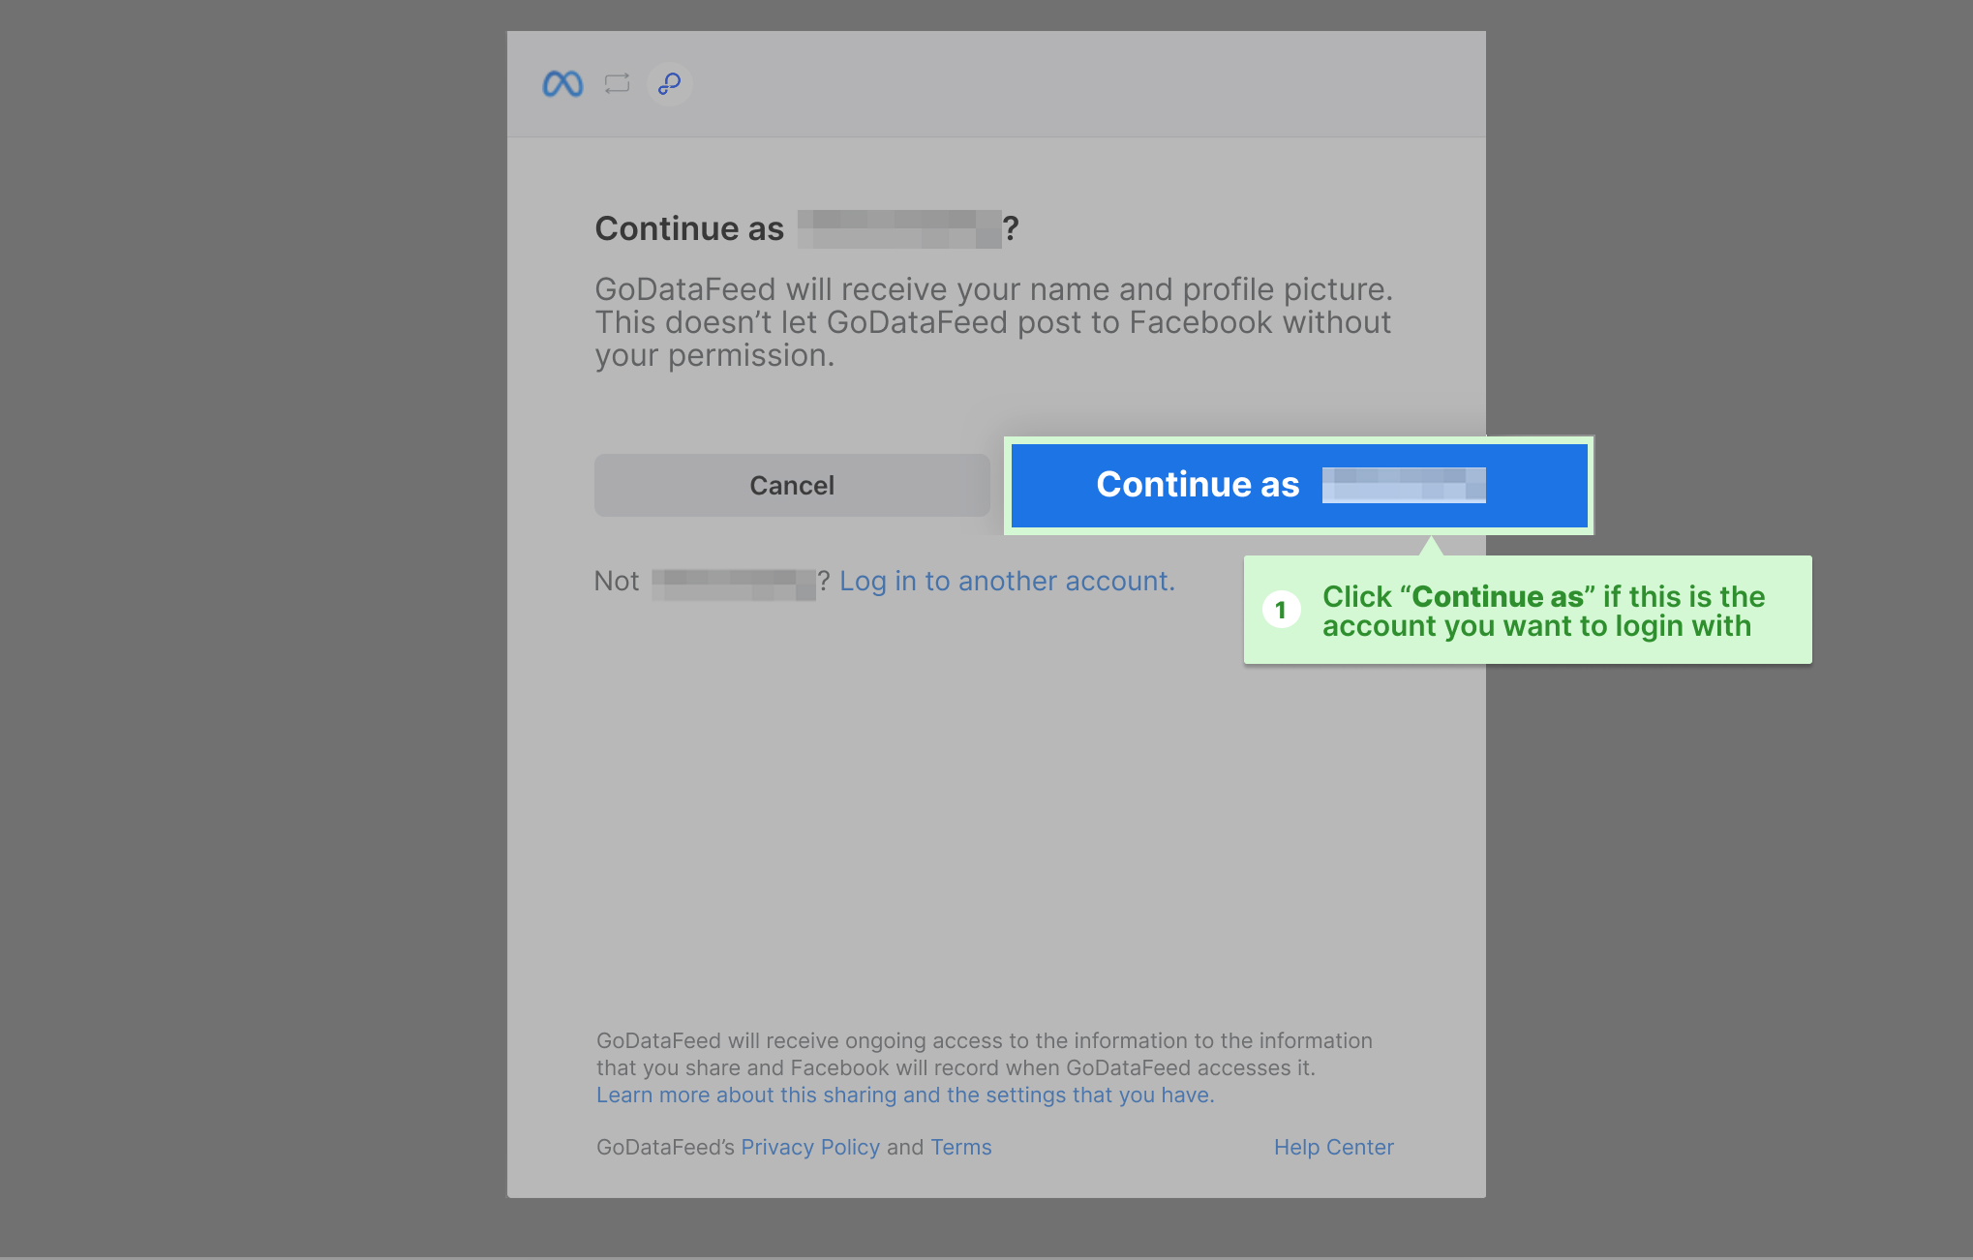The image size is (1973, 1260).
Task: Open GoDataFeed's Privacy Policy
Action: point(810,1147)
